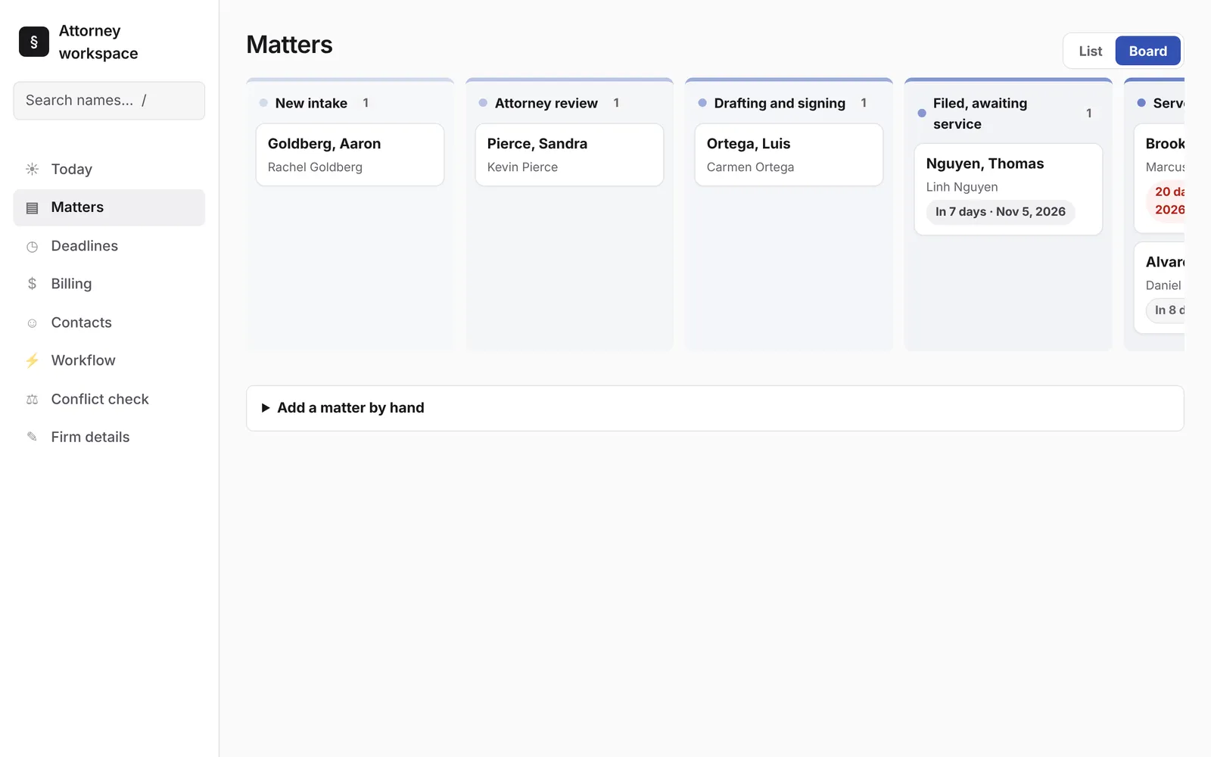Open the Today page label
The image size is (1211, 757).
tap(71, 169)
